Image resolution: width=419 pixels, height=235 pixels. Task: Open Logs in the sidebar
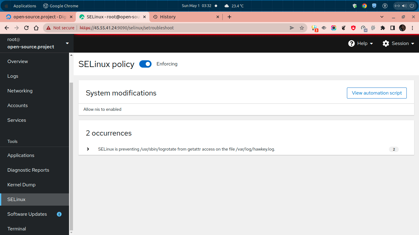(x=34, y=76)
